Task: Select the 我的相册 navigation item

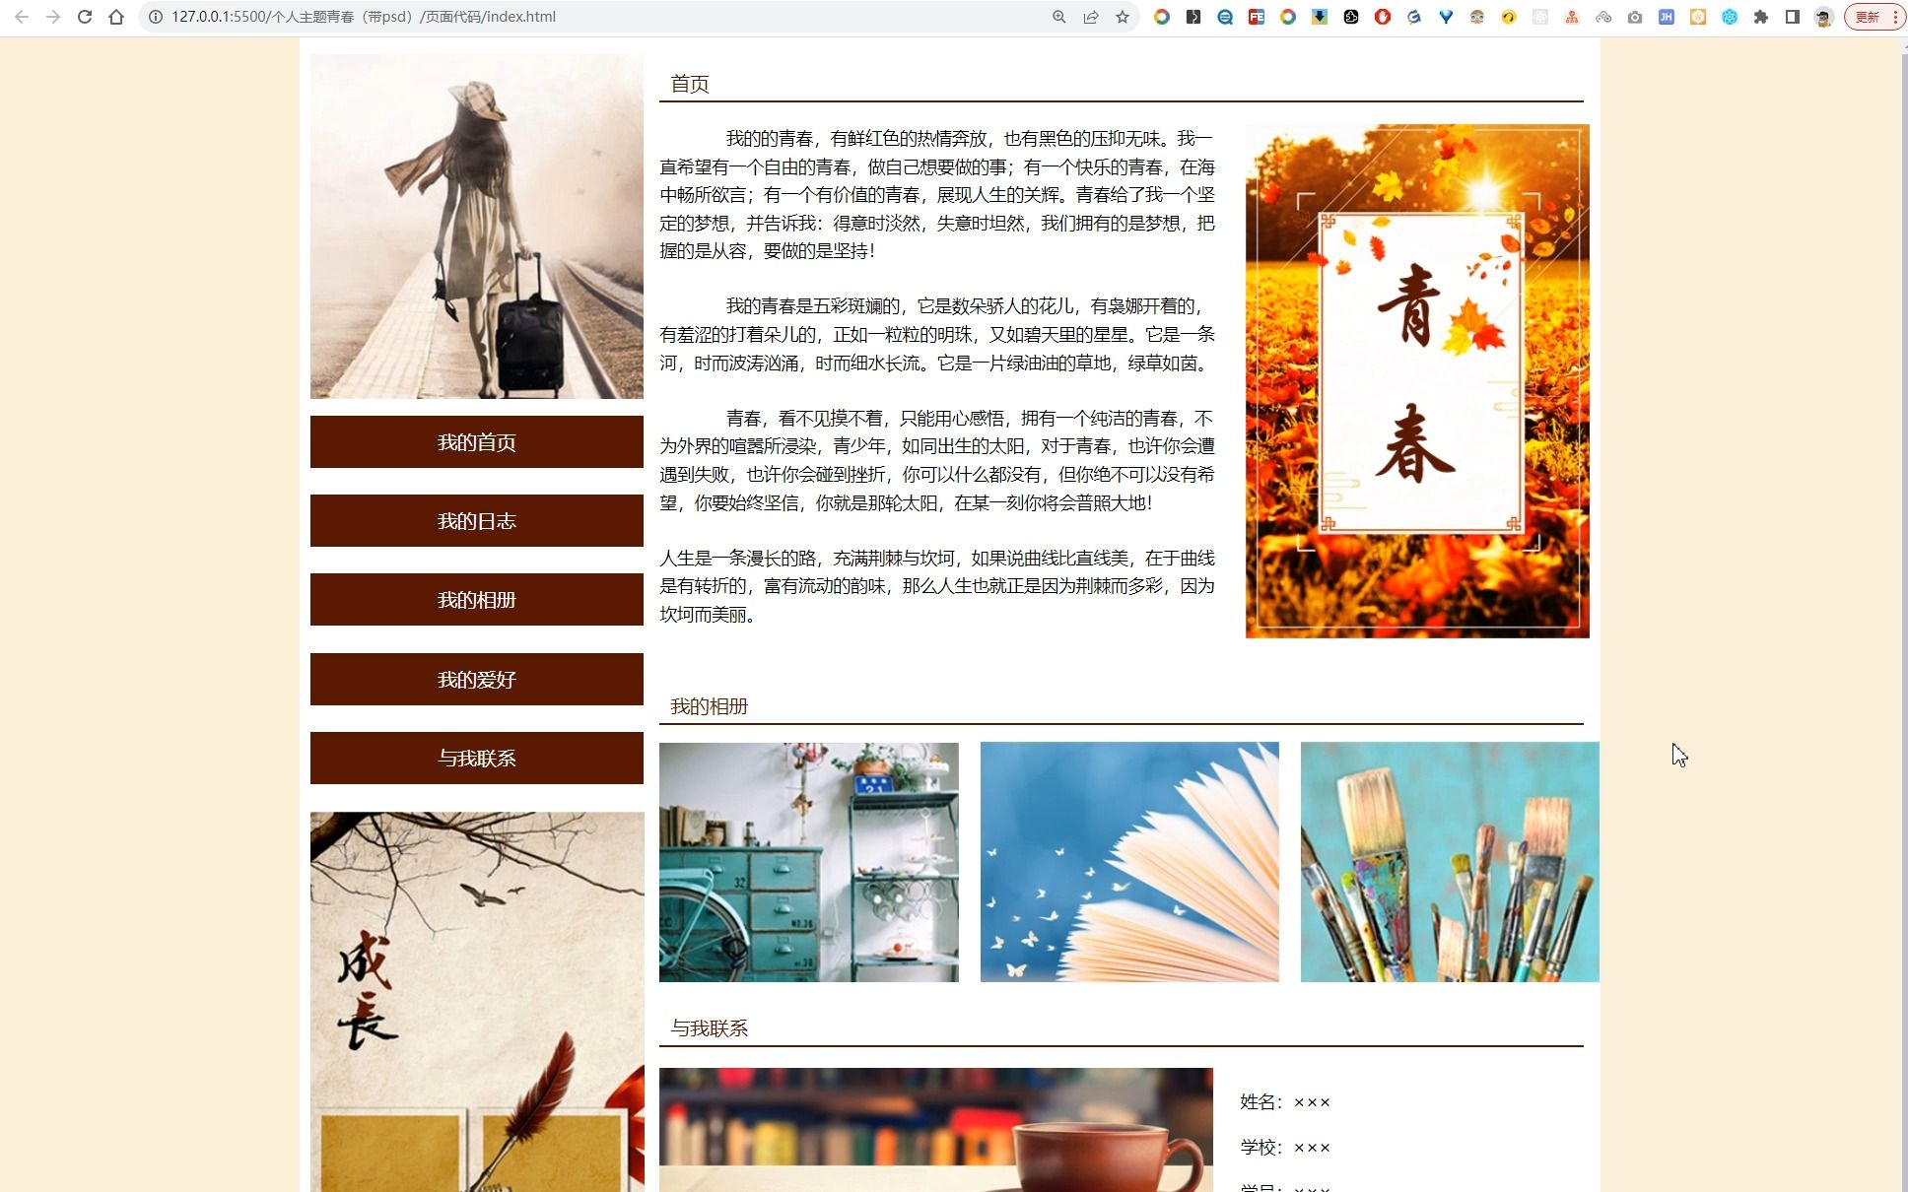Action: tap(476, 599)
